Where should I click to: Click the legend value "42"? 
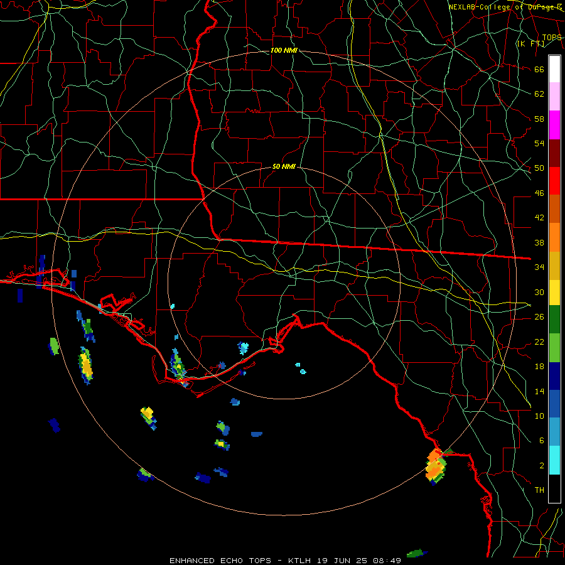(x=539, y=217)
